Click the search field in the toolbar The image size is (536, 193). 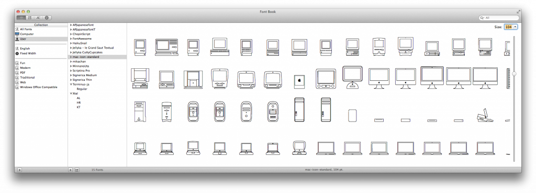tap(498, 18)
